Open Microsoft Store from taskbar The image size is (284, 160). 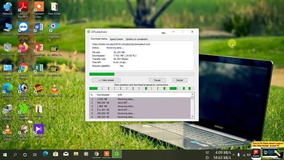coord(55,154)
